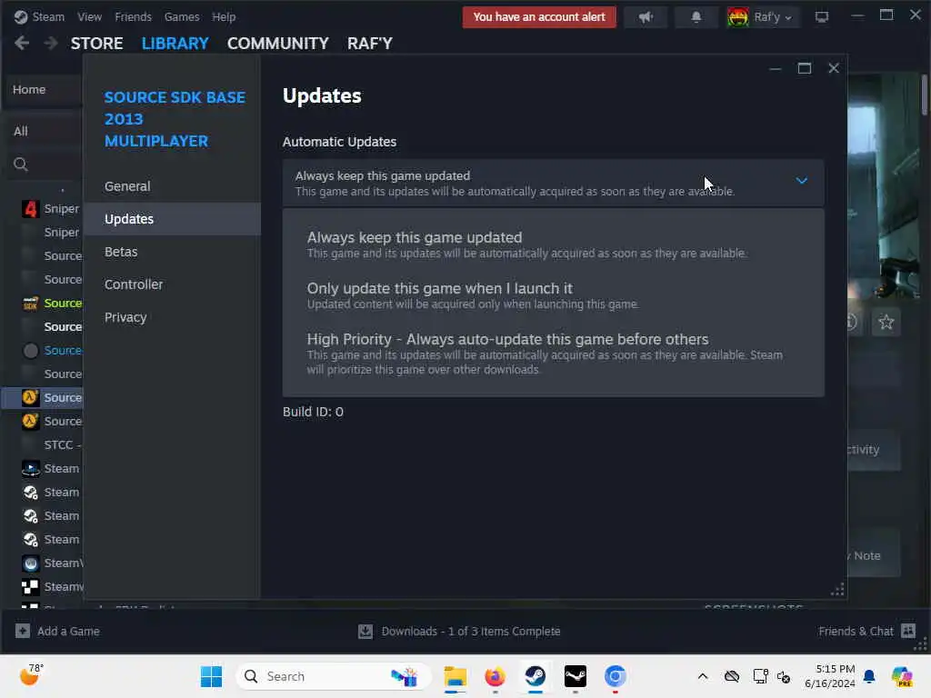The image size is (931, 698).
Task: Click the properties window resize grip
Action: (837, 589)
